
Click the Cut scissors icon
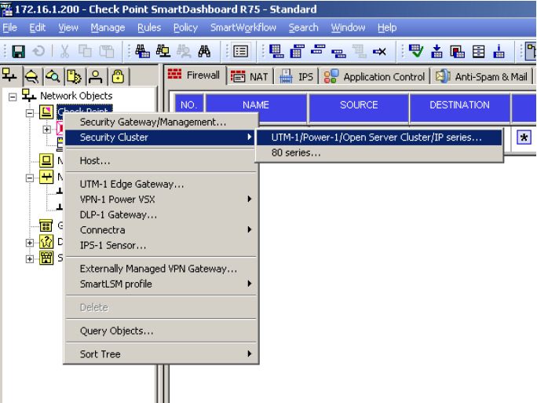(64, 52)
